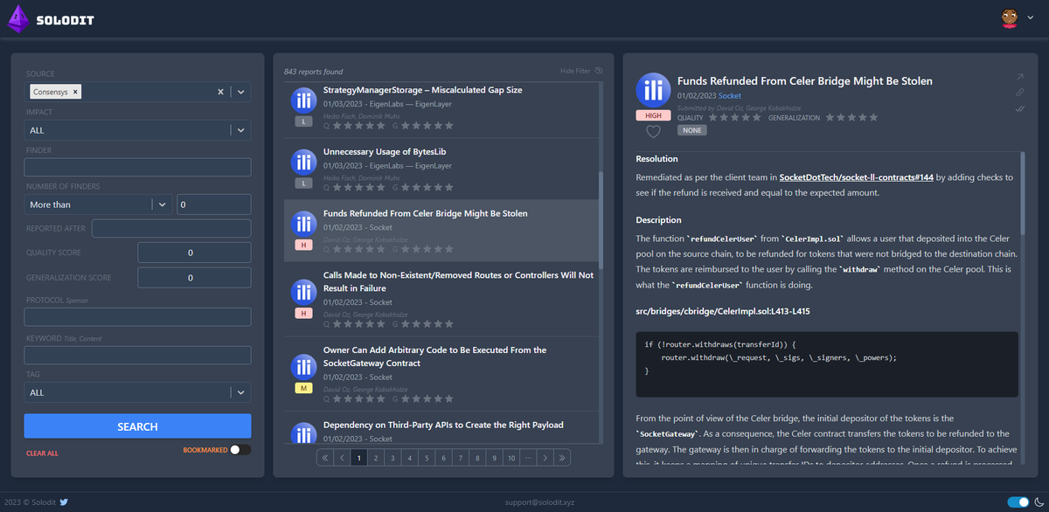
Task: Go to previous page of results
Action: point(341,457)
